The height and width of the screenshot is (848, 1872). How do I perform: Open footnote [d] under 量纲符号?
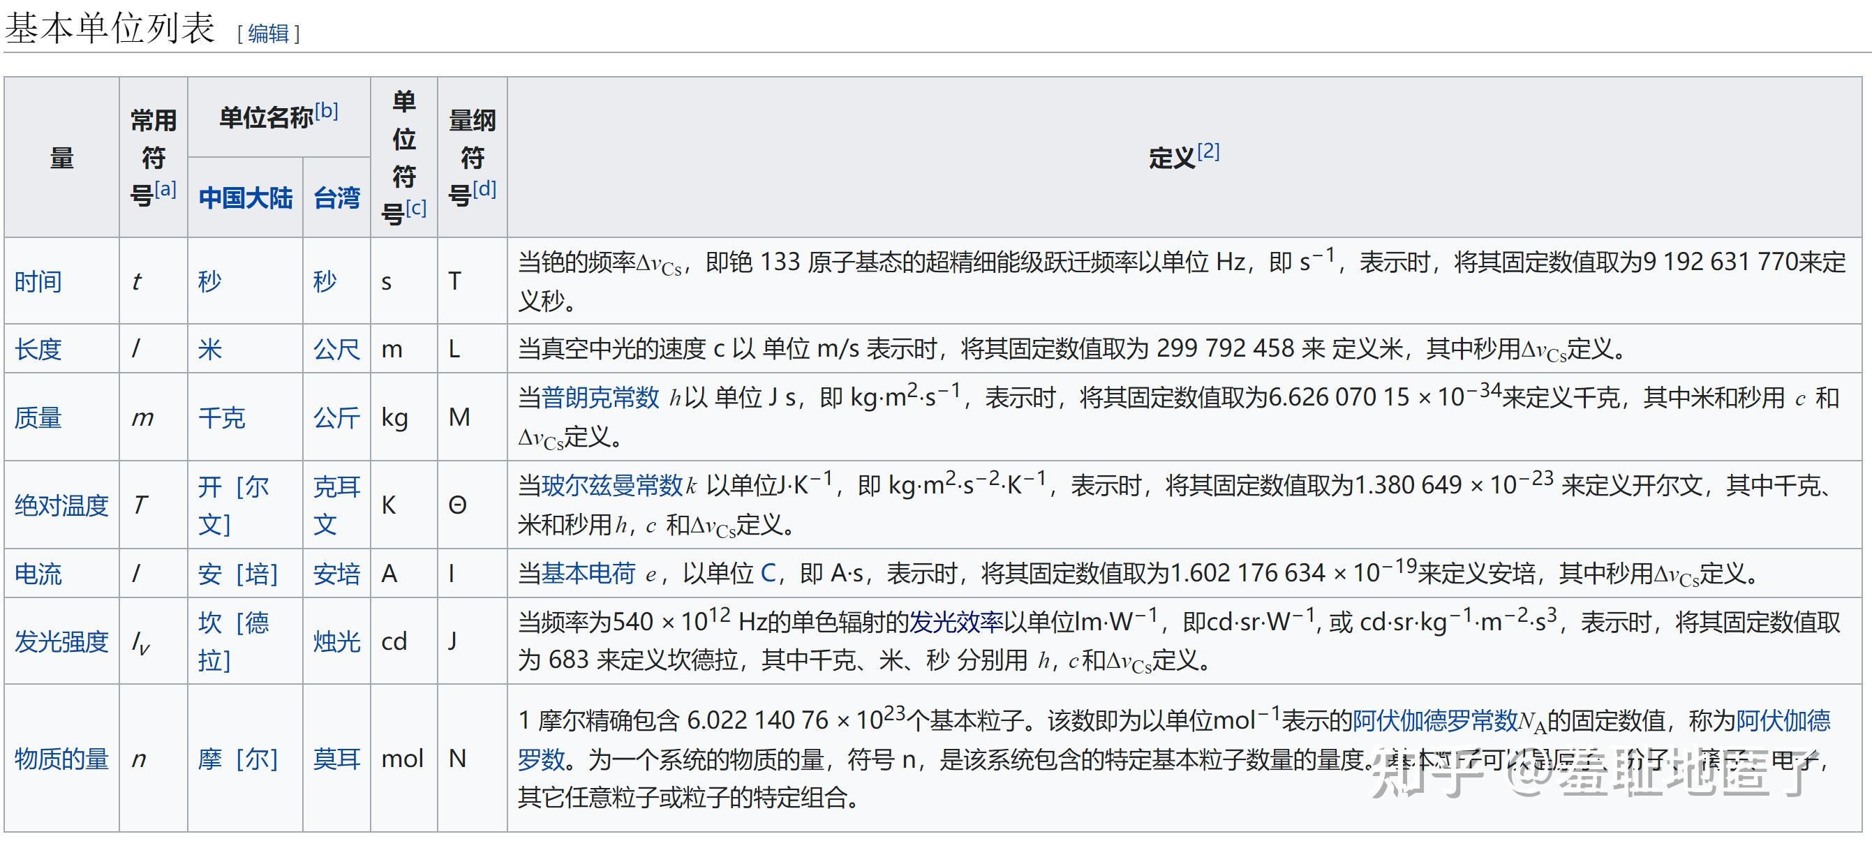click(x=484, y=189)
